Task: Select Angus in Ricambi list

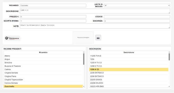Action: (43, 59)
